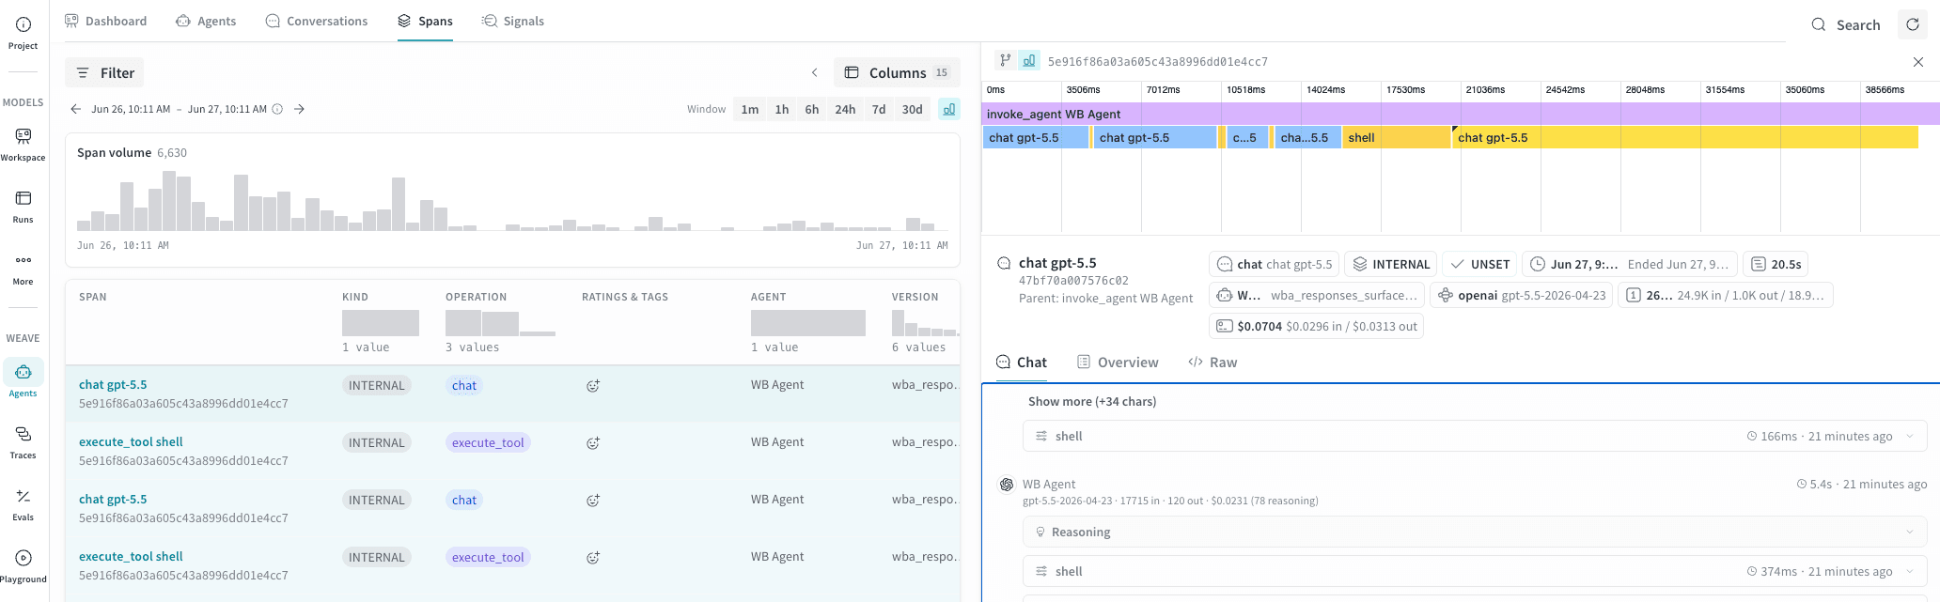Click the INTERNAL kind badge in span header
This screenshot has height=602, width=1940.
[x=1391, y=264]
